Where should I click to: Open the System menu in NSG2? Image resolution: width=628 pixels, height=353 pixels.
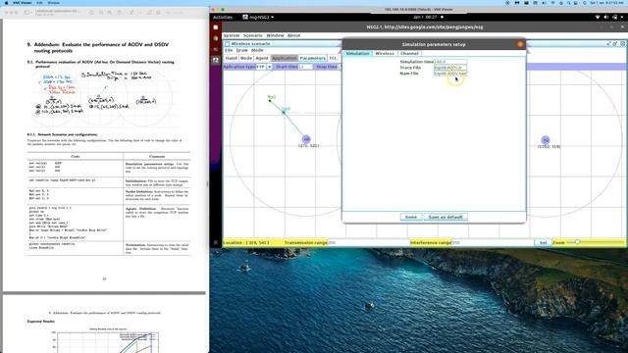click(x=232, y=35)
